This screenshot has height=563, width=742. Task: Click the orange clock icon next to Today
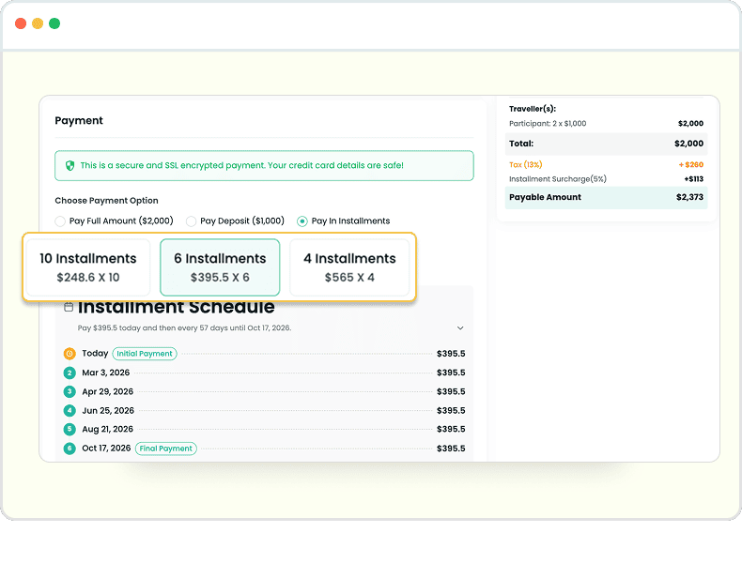click(70, 354)
